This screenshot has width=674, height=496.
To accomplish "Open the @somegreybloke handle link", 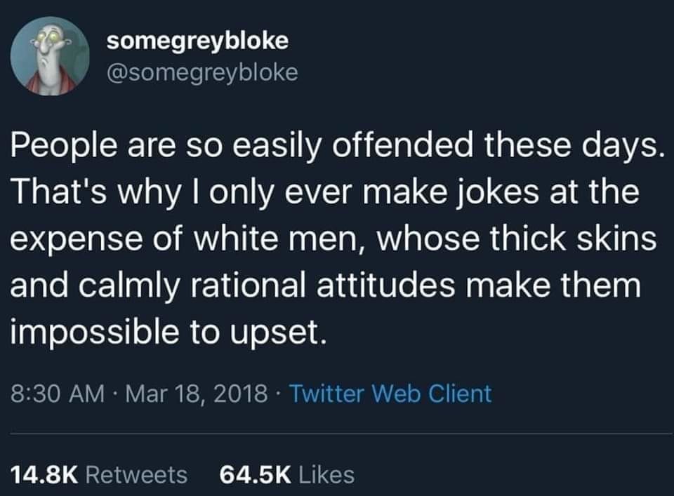I will (201, 72).
